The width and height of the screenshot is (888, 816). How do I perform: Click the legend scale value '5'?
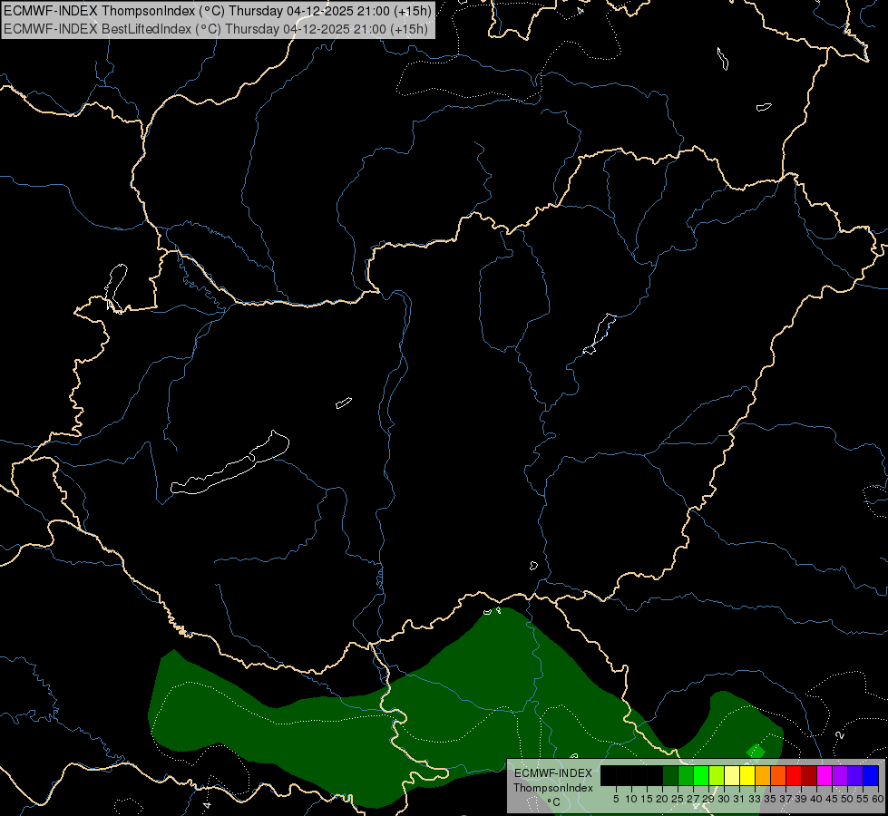tap(616, 799)
